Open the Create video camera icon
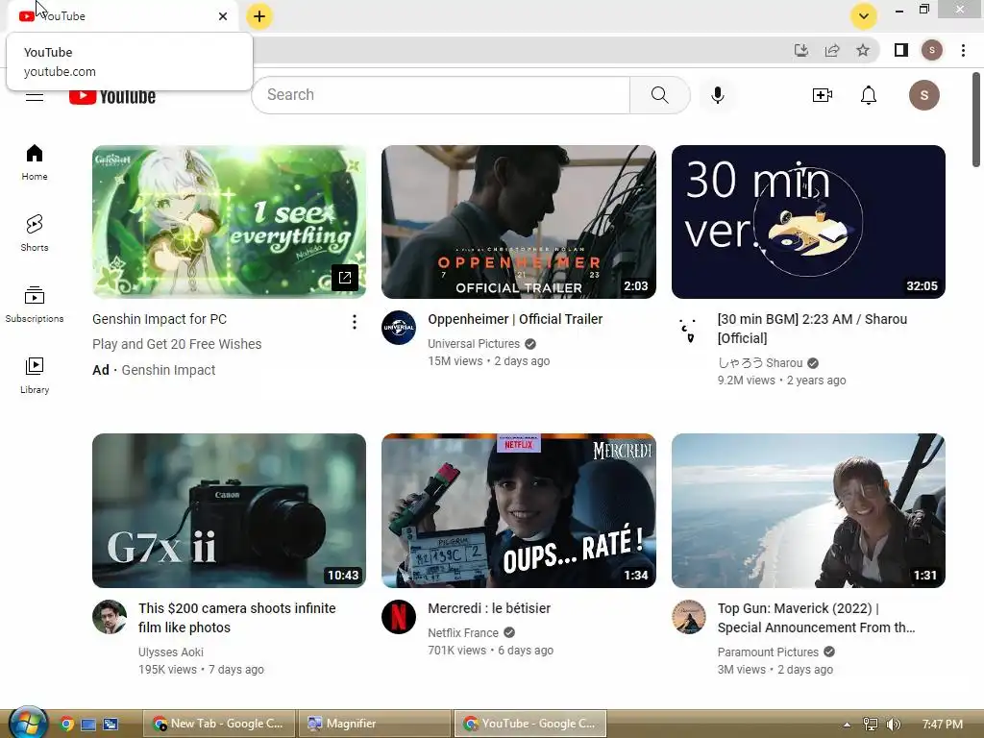The height and width of the screenshot is (738, 984). coord(823,95)
